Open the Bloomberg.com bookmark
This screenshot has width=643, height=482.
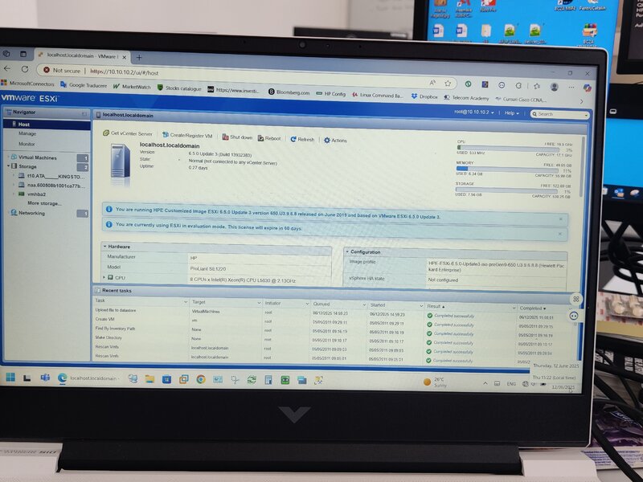point(289,92)
